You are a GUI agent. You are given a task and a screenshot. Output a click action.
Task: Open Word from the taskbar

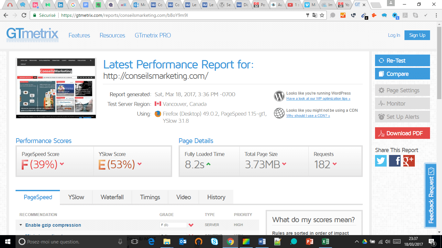(x=262, y=242)
